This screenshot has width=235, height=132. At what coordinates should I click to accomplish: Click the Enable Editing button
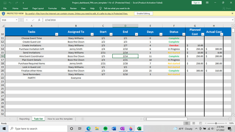click(143, 13)
